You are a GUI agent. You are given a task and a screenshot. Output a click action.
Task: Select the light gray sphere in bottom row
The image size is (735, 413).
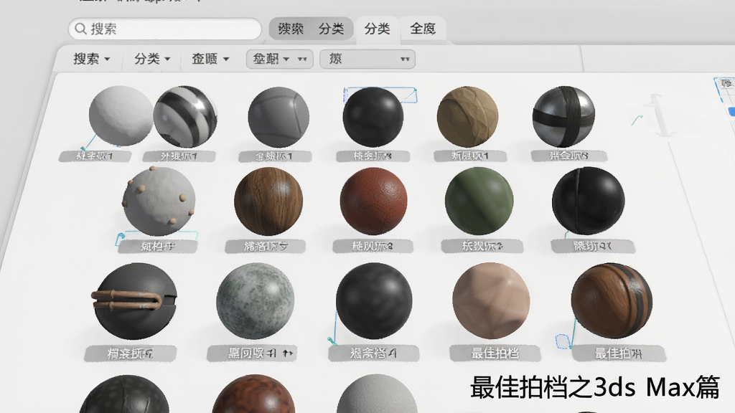pos(377,394)
